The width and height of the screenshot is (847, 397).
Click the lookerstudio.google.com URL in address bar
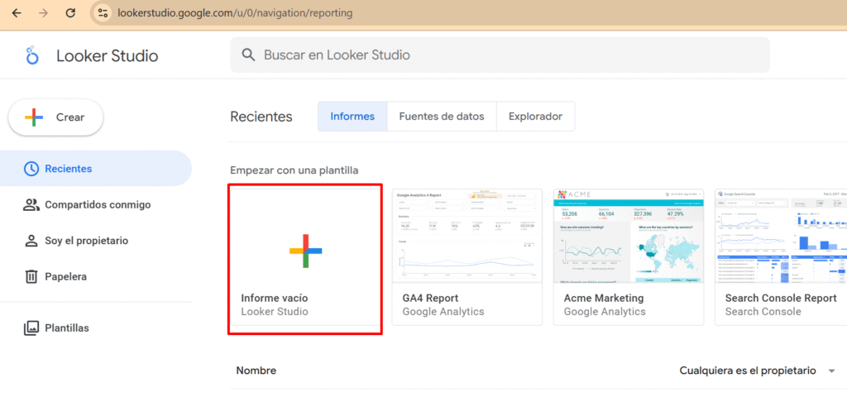pyautogui.click(x=234, y=13)
